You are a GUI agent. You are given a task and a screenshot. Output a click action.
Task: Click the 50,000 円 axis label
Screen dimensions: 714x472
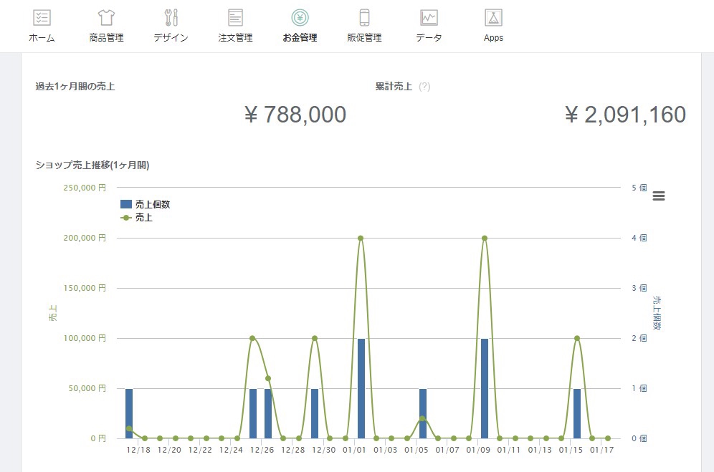pos(87,388)
